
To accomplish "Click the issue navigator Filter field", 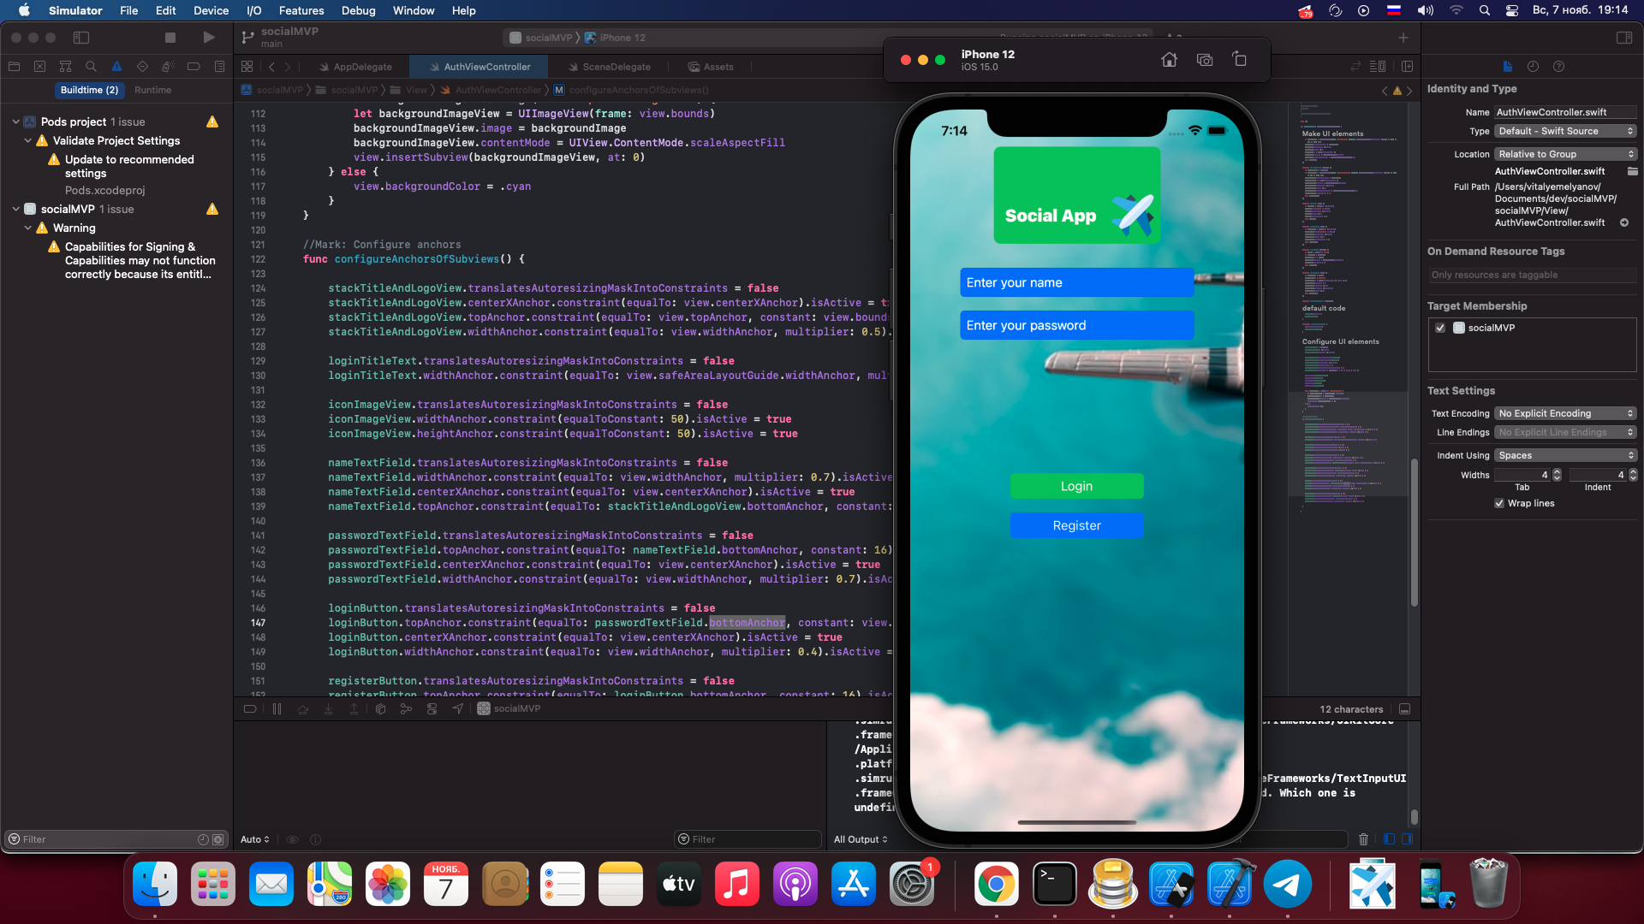I will click(107, 839).
